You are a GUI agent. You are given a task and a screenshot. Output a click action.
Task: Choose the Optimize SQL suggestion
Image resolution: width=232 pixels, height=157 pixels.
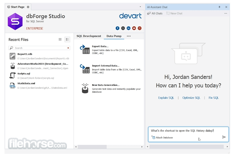click(191, 98)
